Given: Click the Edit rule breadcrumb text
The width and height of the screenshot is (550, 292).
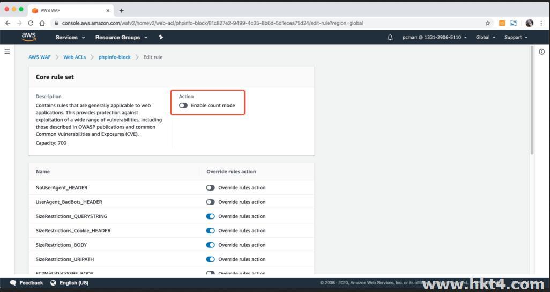Looking at the screenshot, I should [x=153, y=57].
